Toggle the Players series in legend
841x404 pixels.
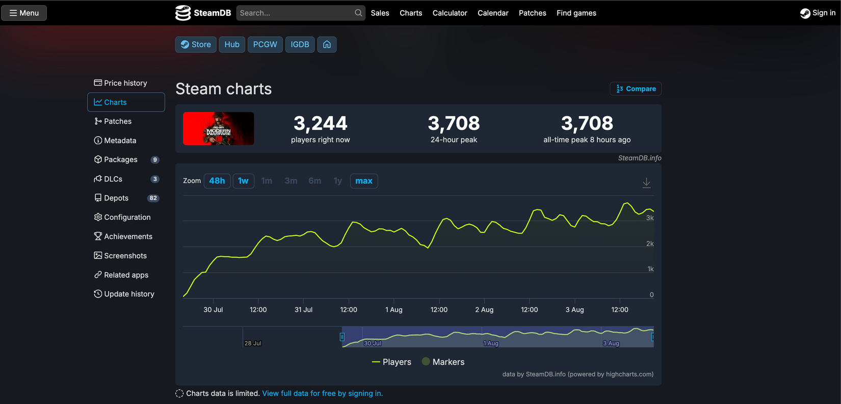coord(391,362)
